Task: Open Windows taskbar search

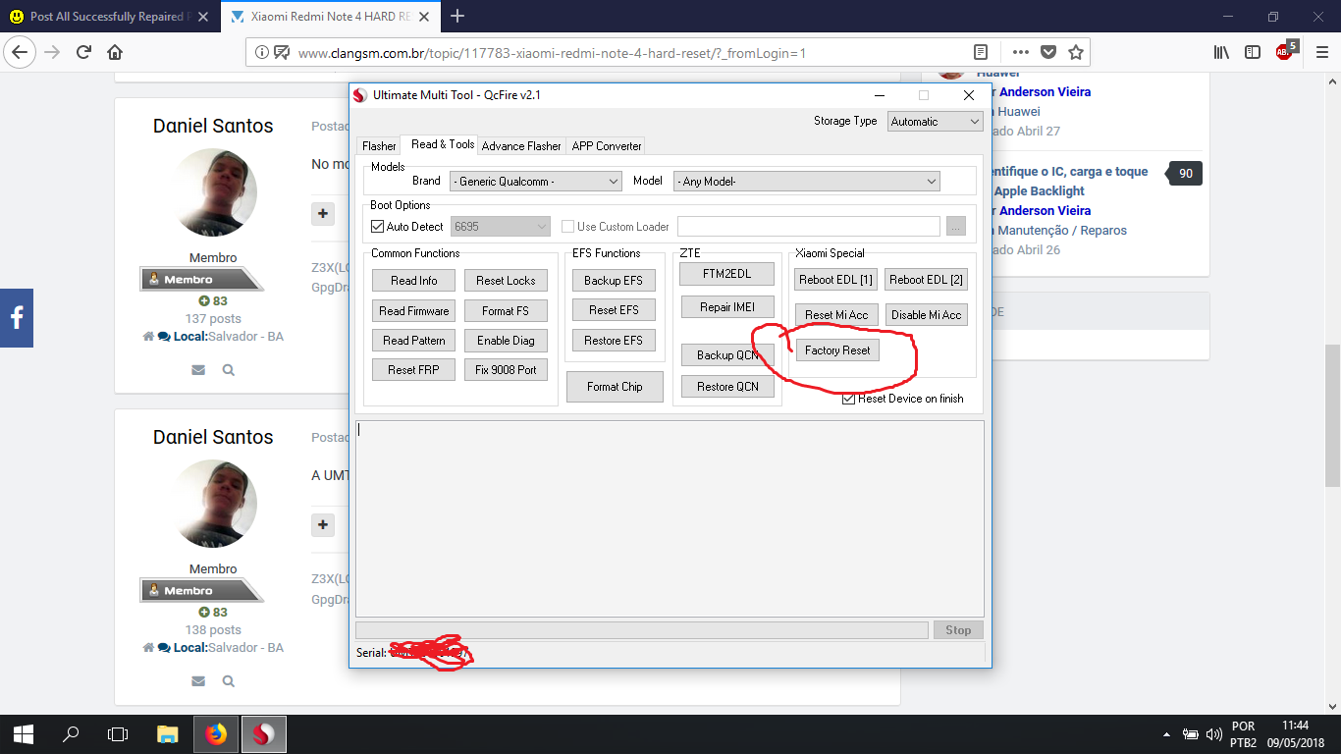Action: point(71,733)
